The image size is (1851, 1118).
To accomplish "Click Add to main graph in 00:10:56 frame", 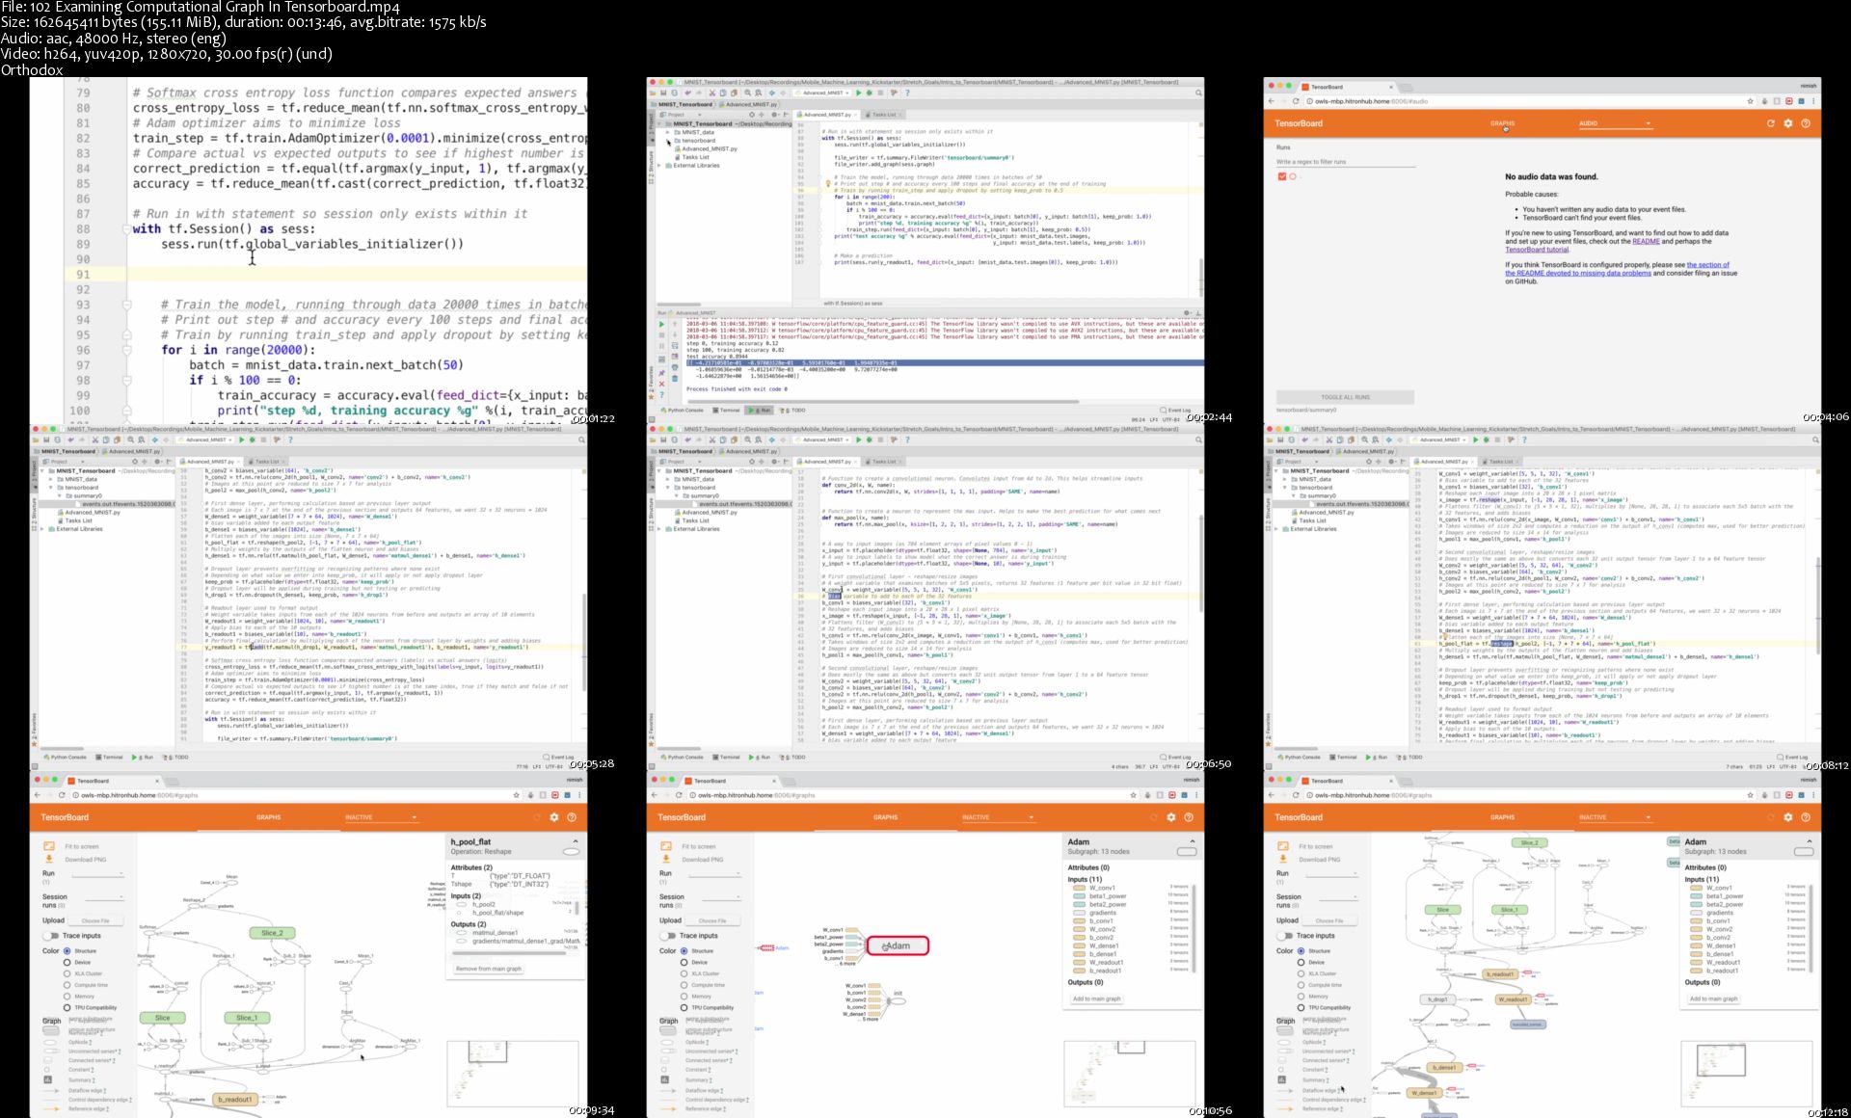I will 1097,998.
